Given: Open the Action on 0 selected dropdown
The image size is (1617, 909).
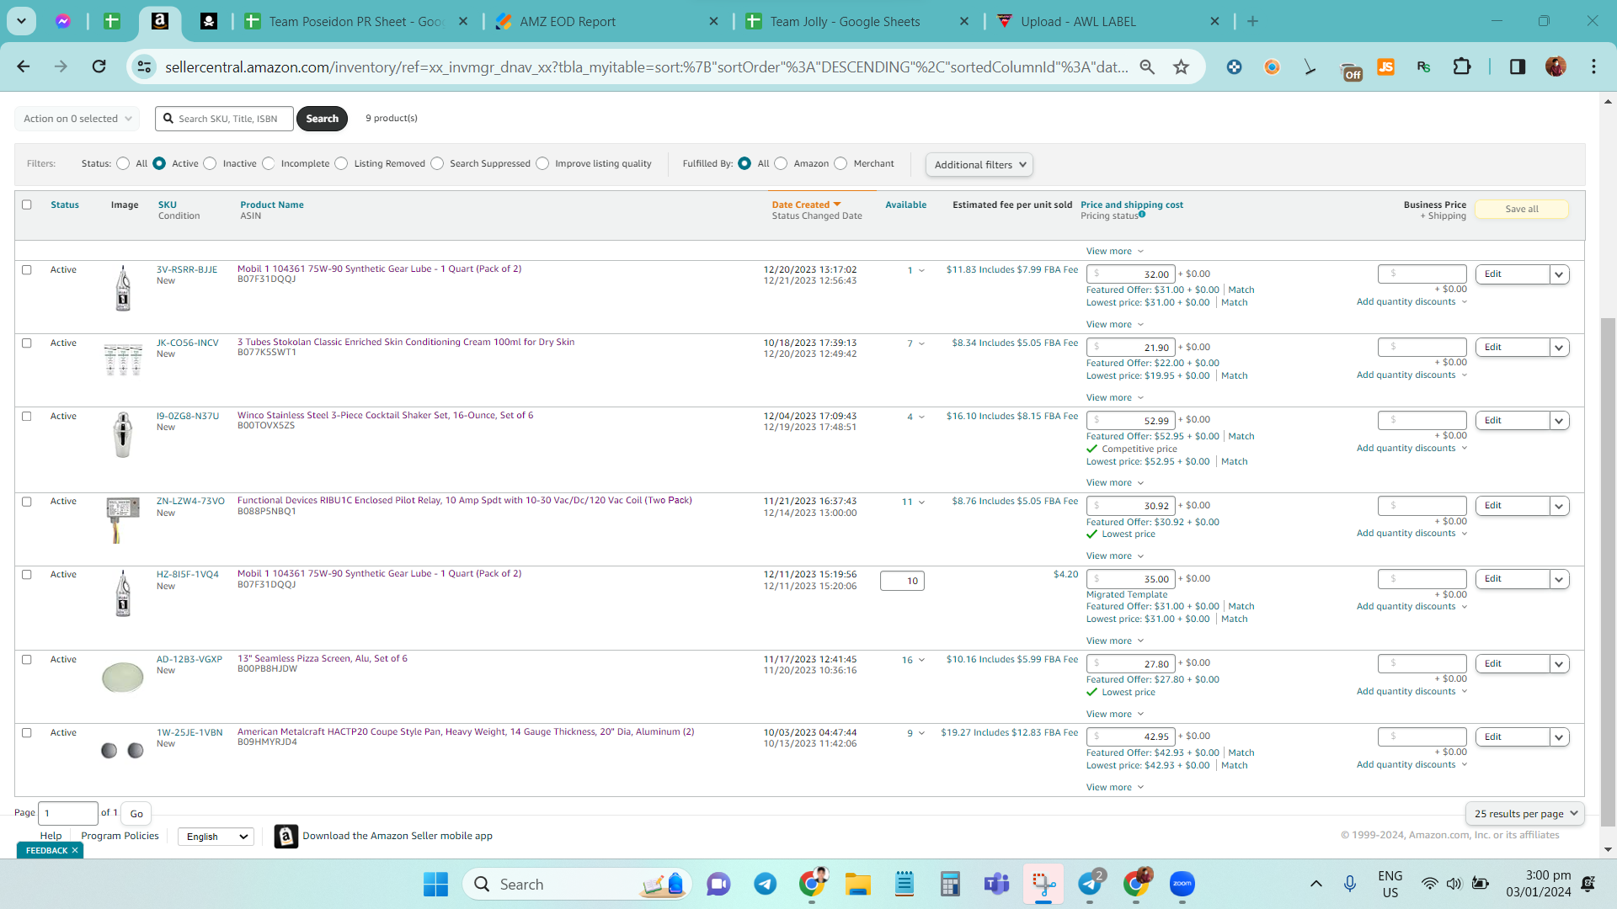Looking at the screenshot, I should coord(77,119).
